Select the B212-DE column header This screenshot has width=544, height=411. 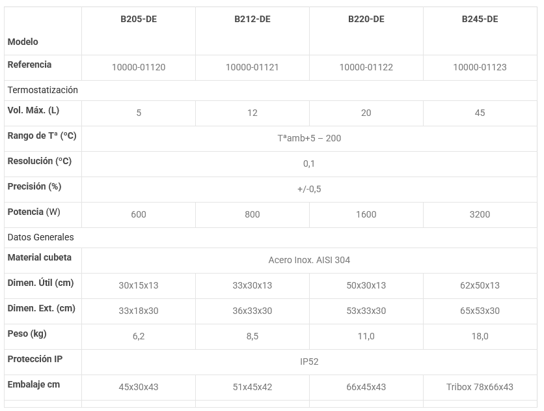tap(252, 19)
